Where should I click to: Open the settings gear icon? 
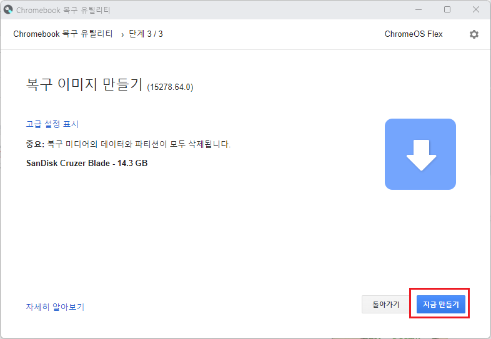[x=474, y=34]
